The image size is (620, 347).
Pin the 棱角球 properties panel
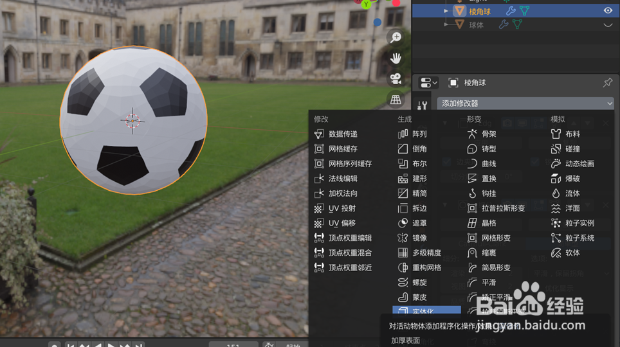[607, 82]
